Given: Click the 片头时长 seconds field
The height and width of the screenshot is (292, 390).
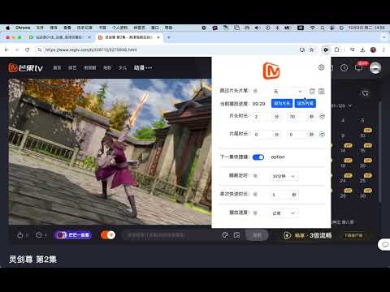Looking at the screenshot, I should (297, 117).
